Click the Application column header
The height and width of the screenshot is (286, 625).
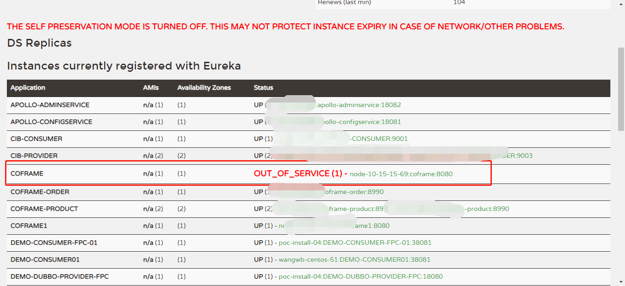coord(28,88)
